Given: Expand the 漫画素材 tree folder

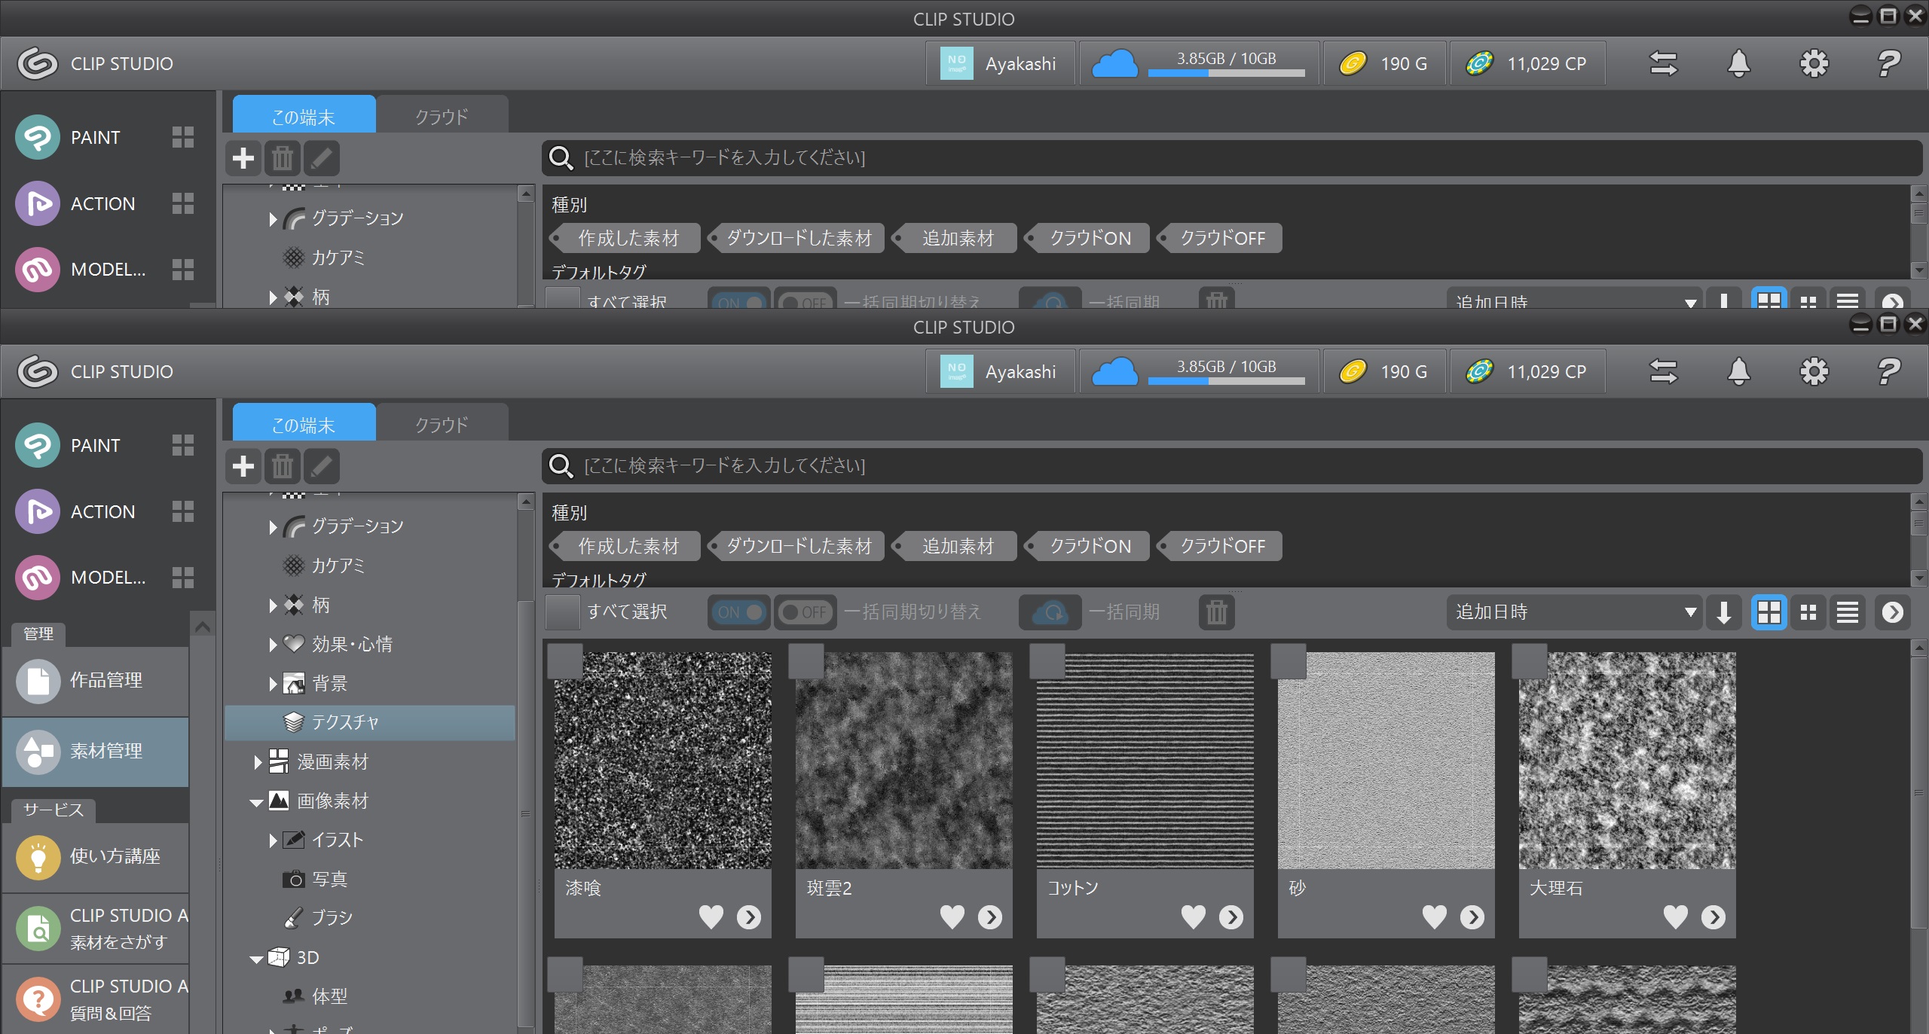Looking at the screenshot, I should pyautogui.click(x=258, y=762).
